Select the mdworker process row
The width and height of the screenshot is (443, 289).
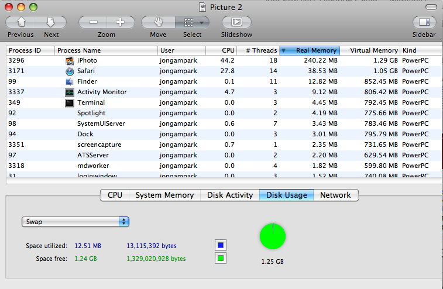coord(224,166)
